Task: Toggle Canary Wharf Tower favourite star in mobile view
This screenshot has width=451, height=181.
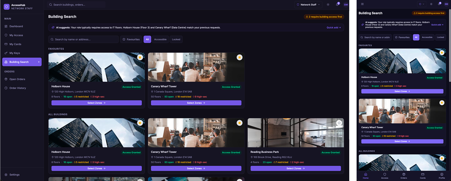Action: tap(442, 103)
